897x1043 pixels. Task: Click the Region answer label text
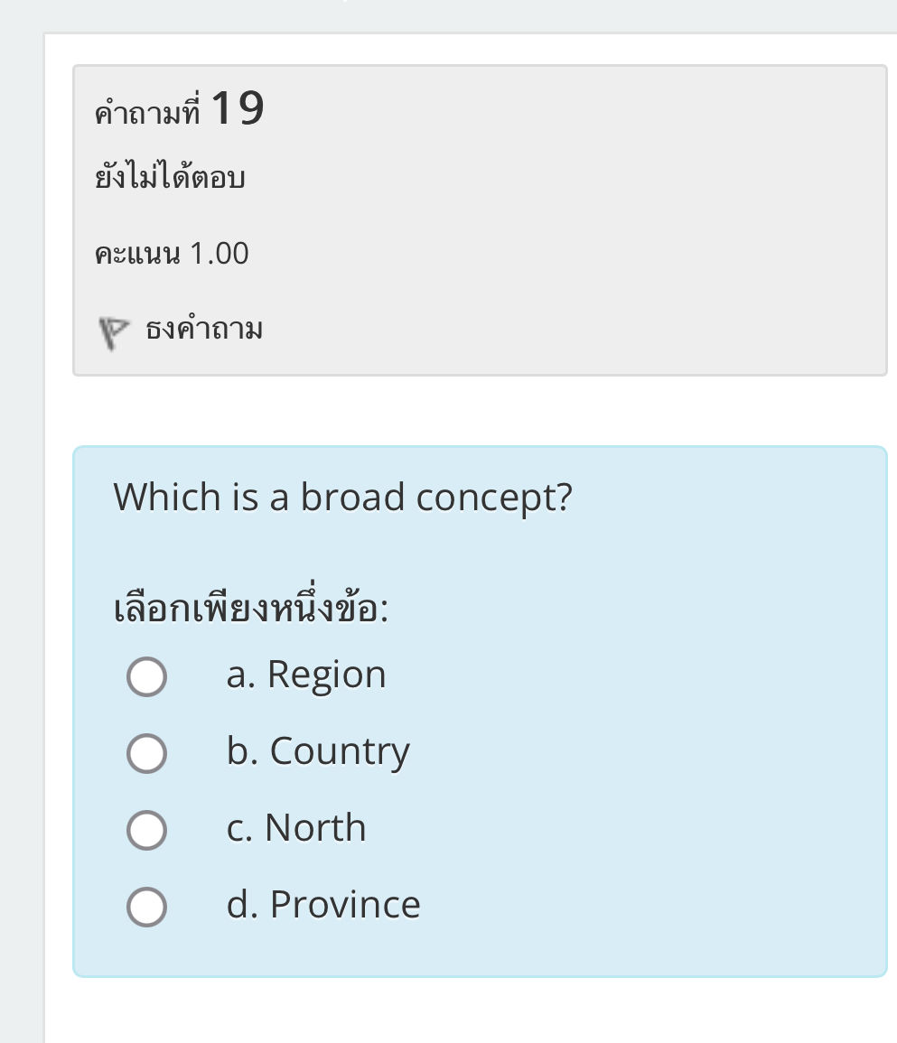[308, 674]
